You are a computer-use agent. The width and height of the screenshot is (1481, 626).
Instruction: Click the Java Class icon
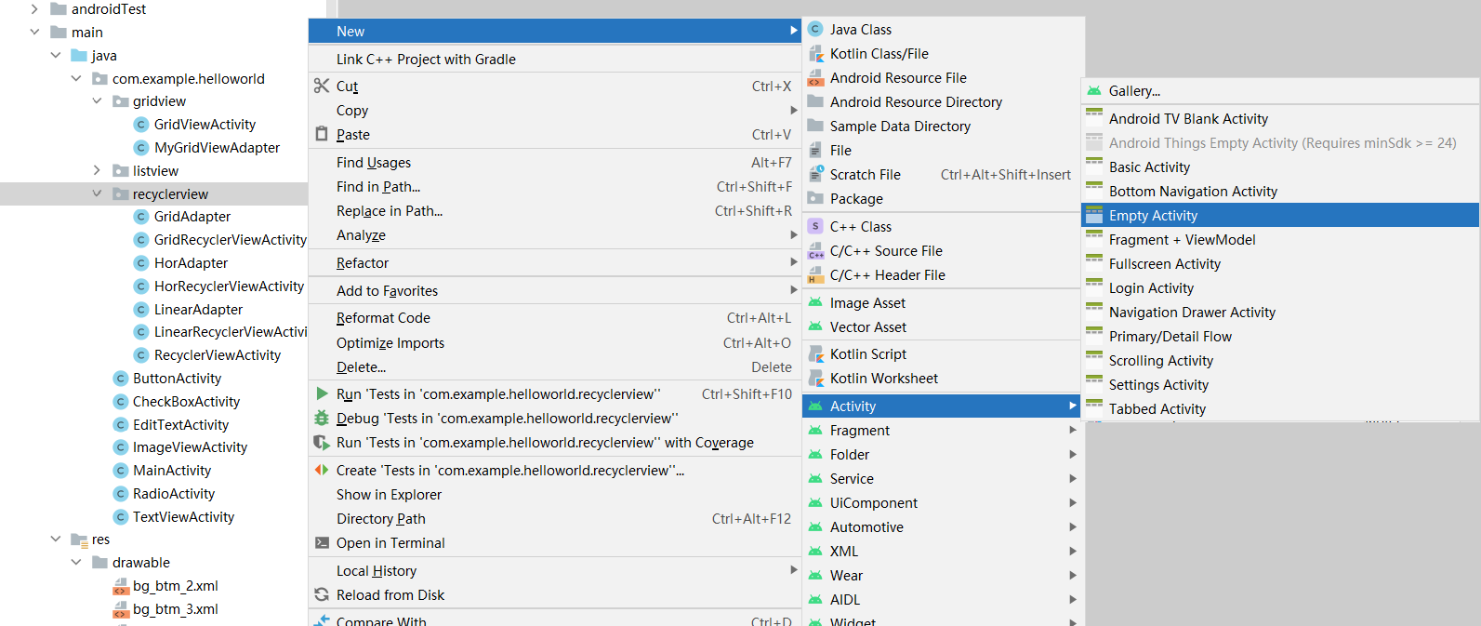click(815, 30)
